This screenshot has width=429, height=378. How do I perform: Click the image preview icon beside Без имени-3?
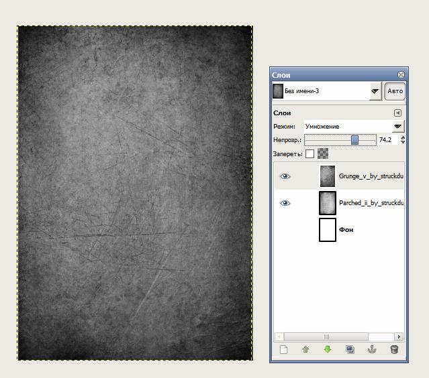pos(278,91)
